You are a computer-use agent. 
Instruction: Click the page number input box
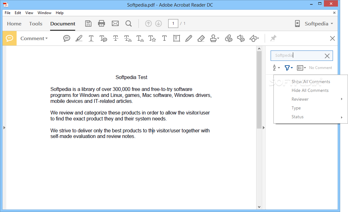173,24
